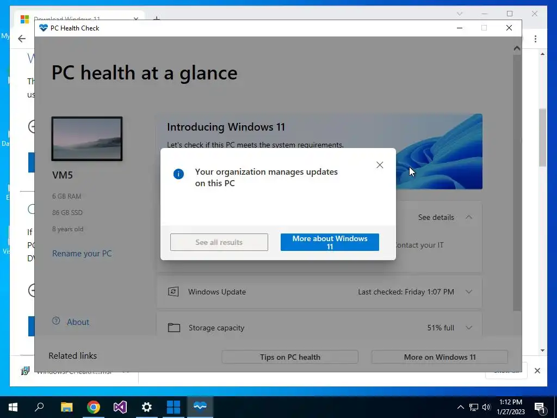The height and width of the screenshot is (418, 557).
Task: Click the Last checked: Friday 1:07 PM text
Action: coord(406,292)
